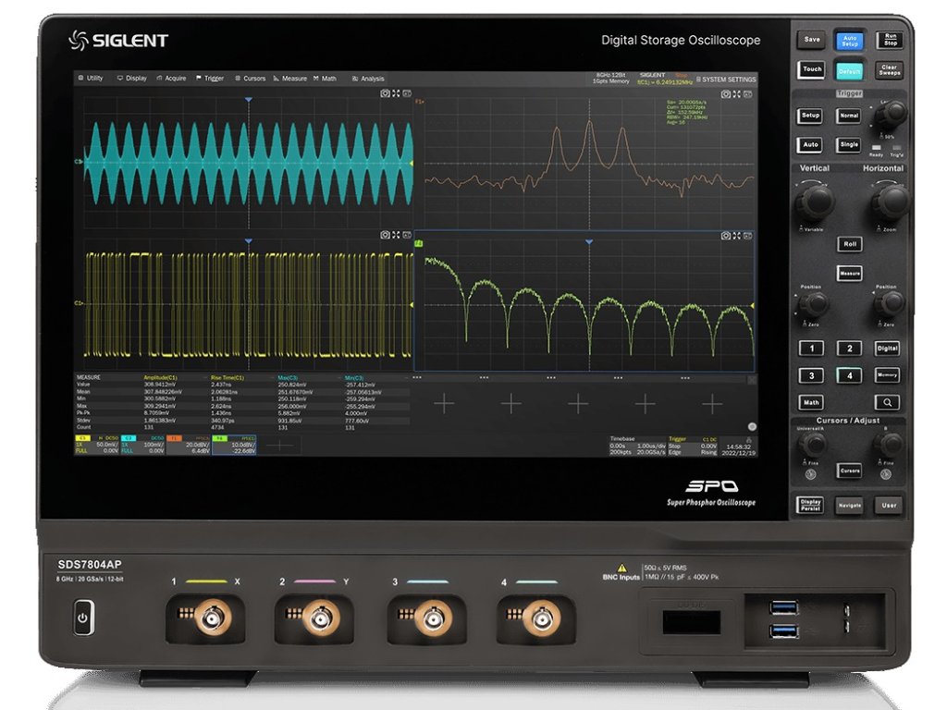Toggle the Touch screen button
This screenshot has height=710, width=947.
tap(811, 69)
